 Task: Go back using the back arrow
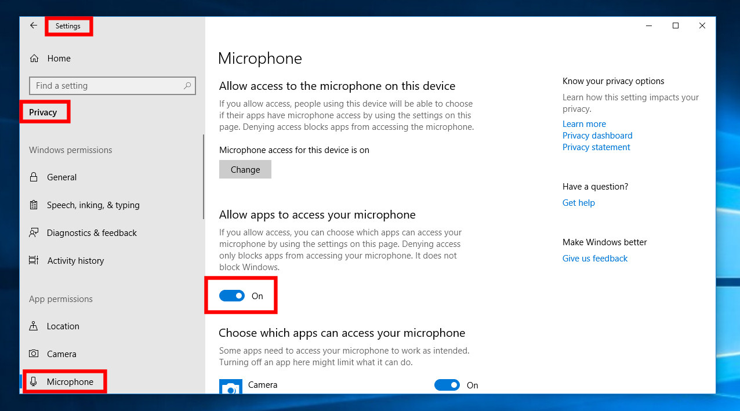tap(34, 26)
